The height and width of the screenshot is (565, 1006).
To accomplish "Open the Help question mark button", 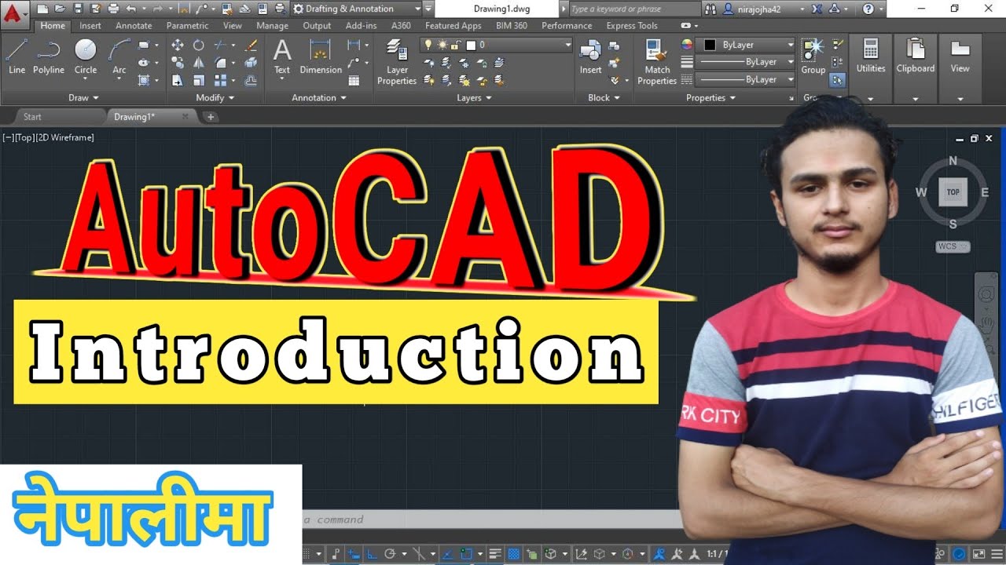I will point(868,9).
